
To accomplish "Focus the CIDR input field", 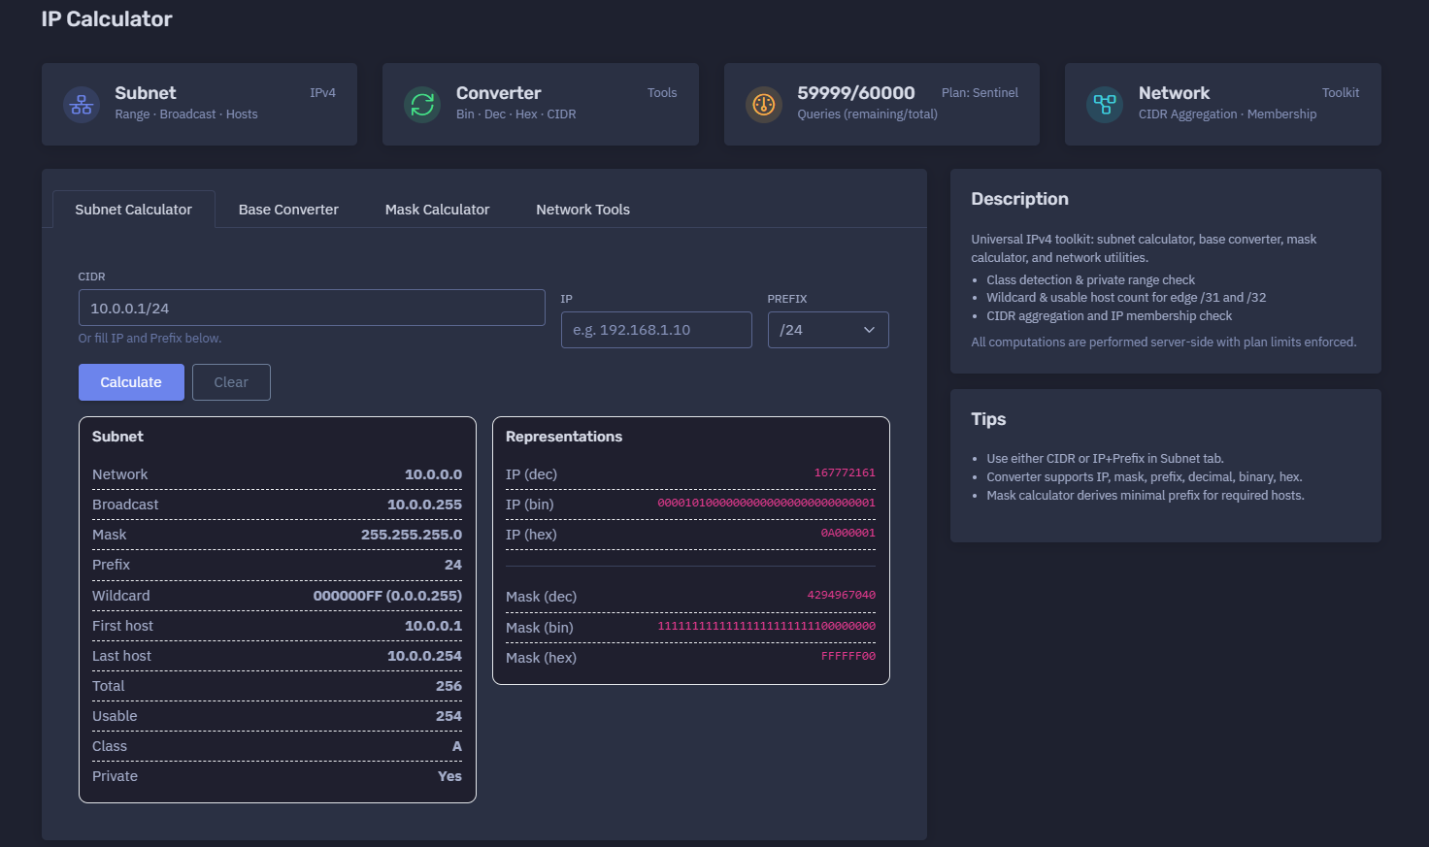I will click(312, 308).
